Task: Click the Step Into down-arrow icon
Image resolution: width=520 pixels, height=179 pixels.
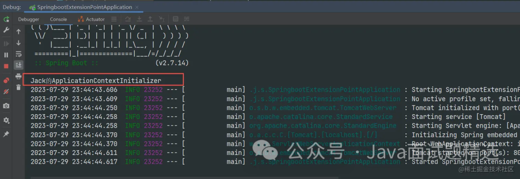Action: (139, 19)
